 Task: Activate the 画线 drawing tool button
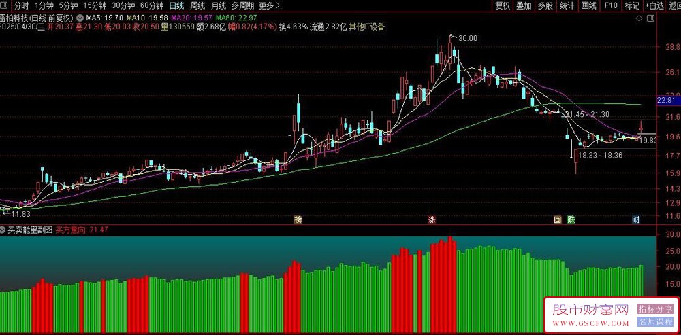[x=588, y=5]
